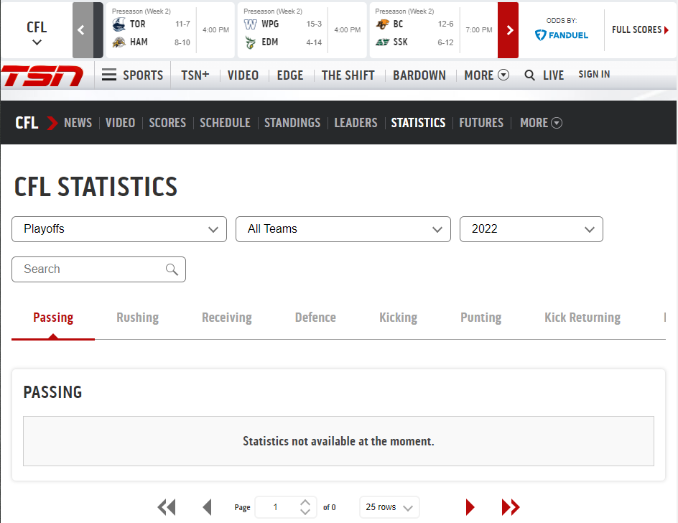Open Standings in the CFL menu
678x523 pixels.
292,123
